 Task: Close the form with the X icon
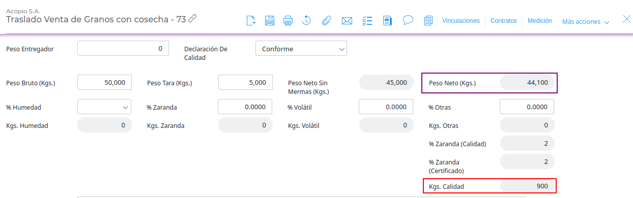tap(627, 19)
